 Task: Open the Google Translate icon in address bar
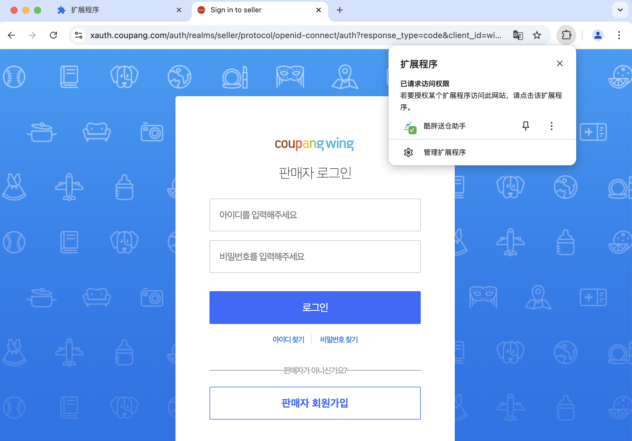click(x=518, y=35)
